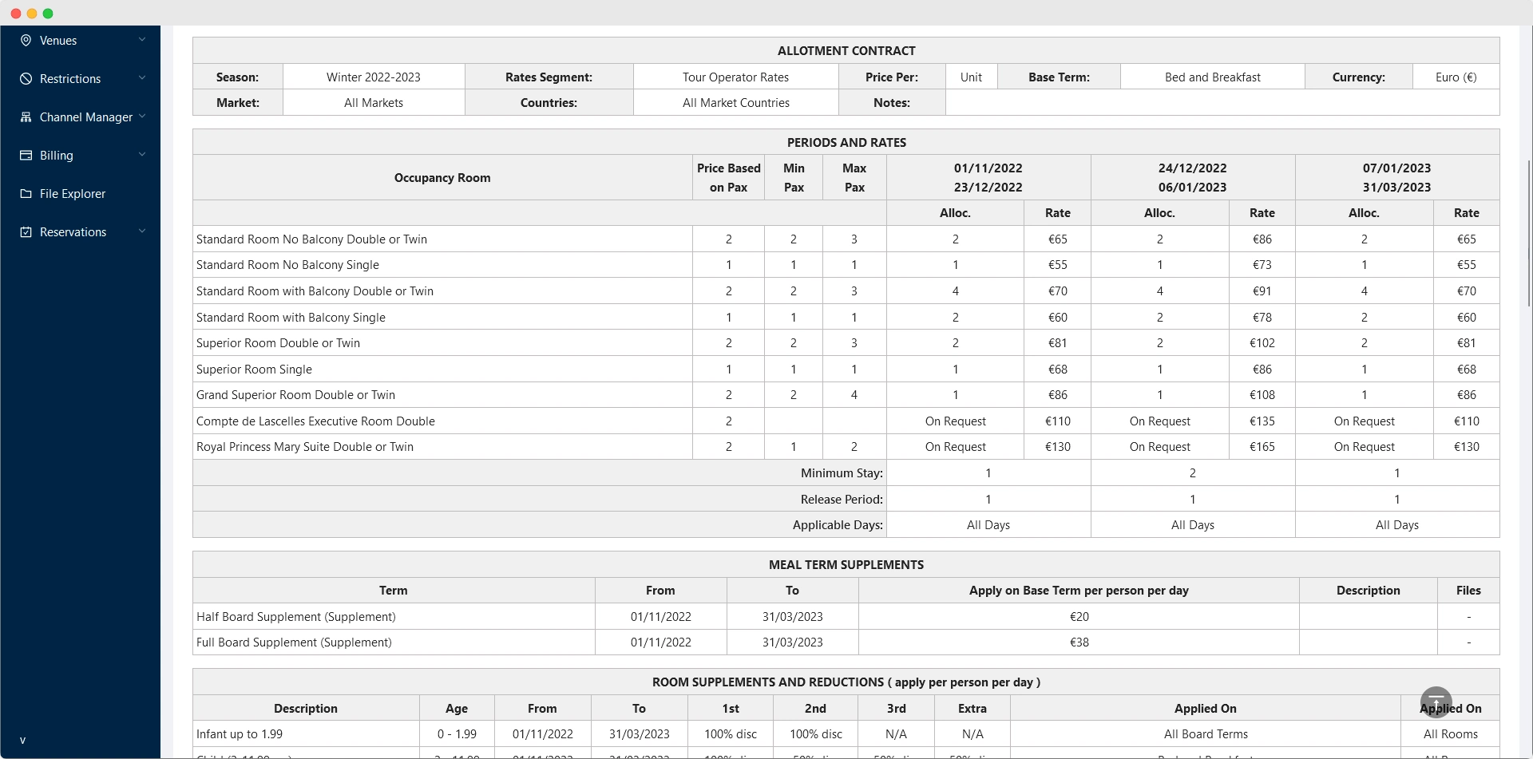Click 'Standard Room with Balcony Double or Twin'
This screenshot has height=759, width=1533.
tap(315, 291)
